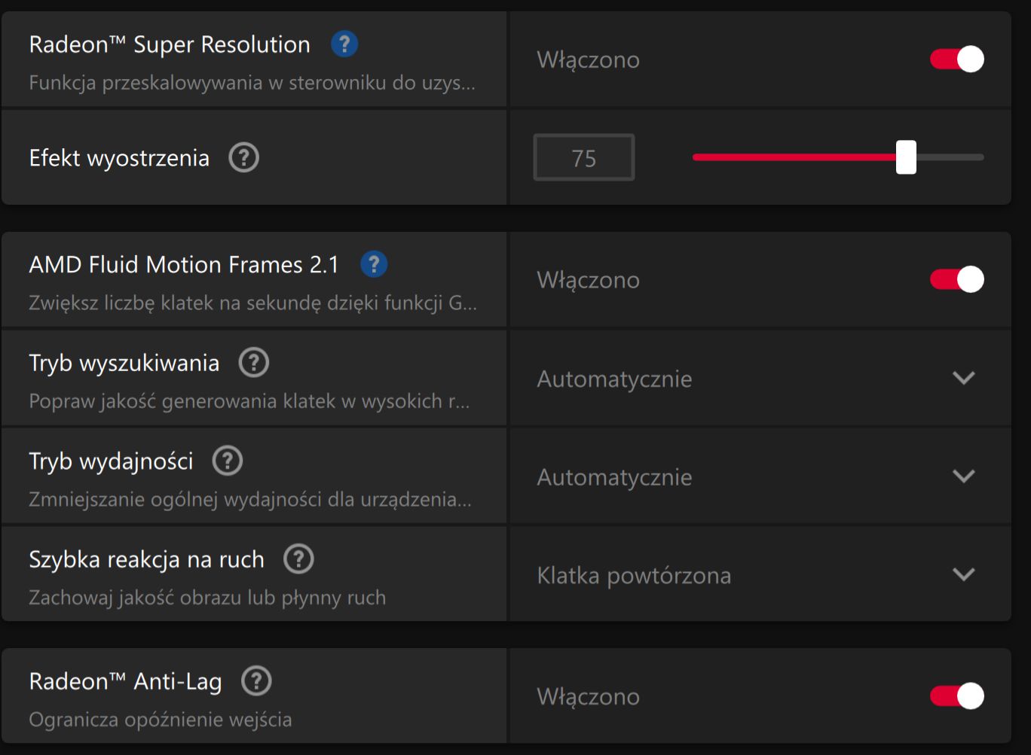Click the Efekt wyostrzenia value field

[x=584, y=158]
